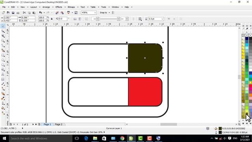
Task: Click the Options icon beside Snap to
Action: (113, 13)
